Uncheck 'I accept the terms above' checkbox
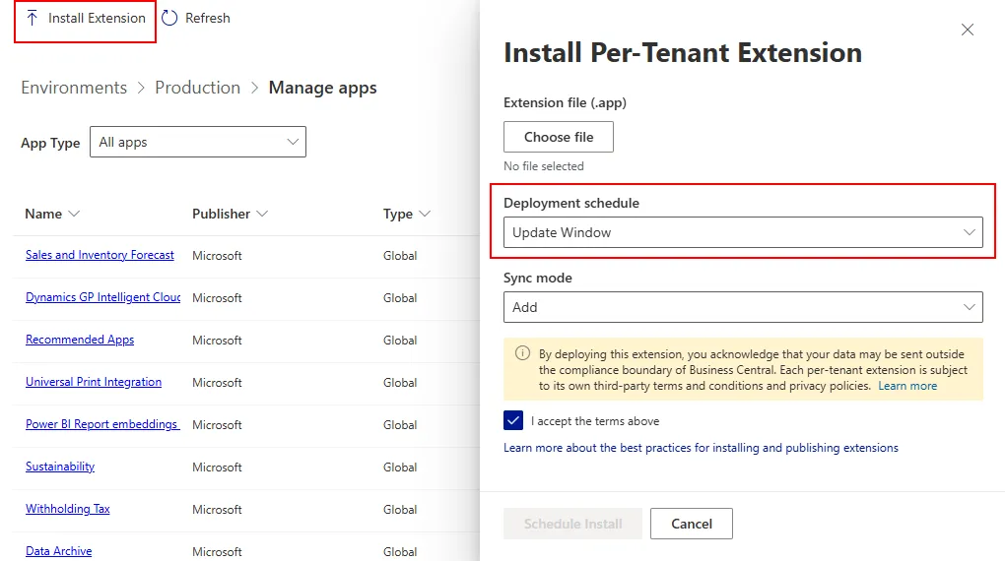1005x561 pixels. click(513, 421)
